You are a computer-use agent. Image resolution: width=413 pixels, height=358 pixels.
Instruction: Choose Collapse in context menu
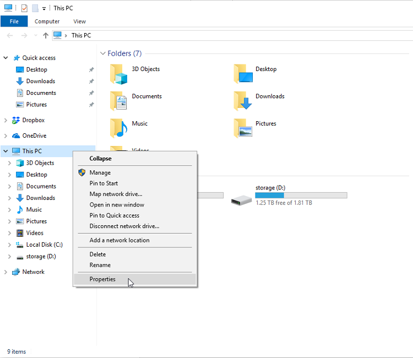click(x=135, y=159)
